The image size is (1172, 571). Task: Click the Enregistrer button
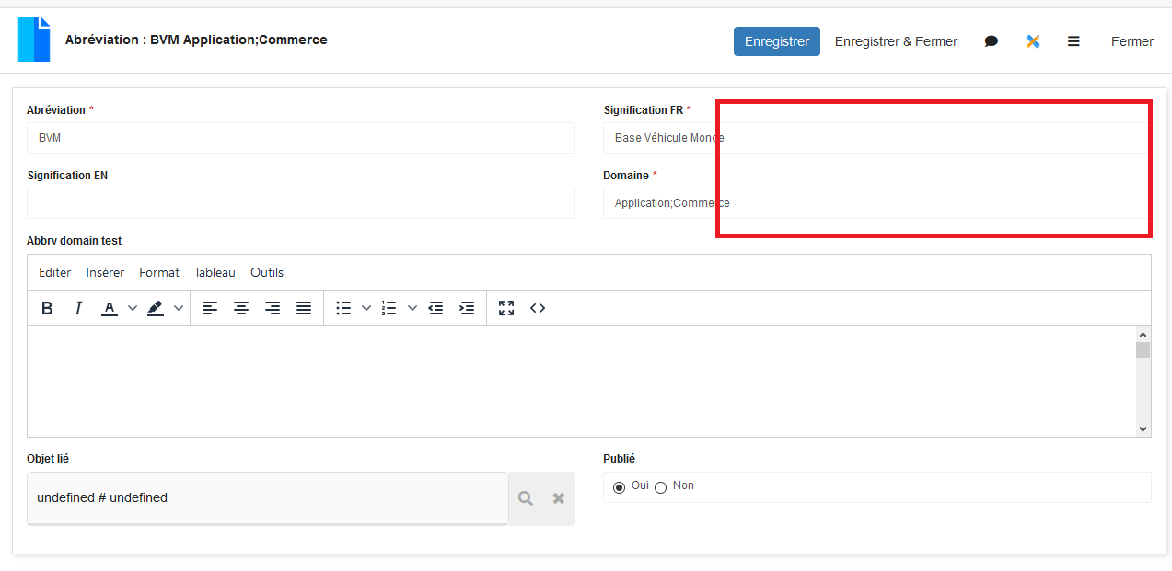pos(776,41)
